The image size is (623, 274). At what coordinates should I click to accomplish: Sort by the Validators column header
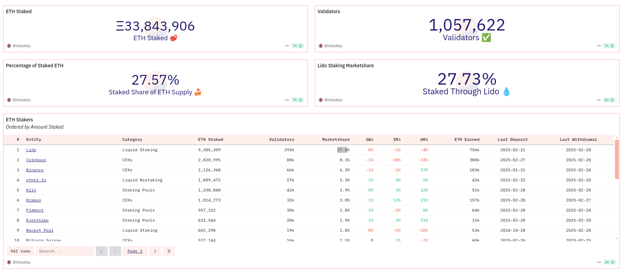tap(281, 139)
